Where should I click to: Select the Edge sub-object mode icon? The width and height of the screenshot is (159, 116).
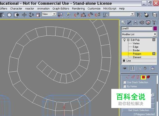(x=133, y=77)
